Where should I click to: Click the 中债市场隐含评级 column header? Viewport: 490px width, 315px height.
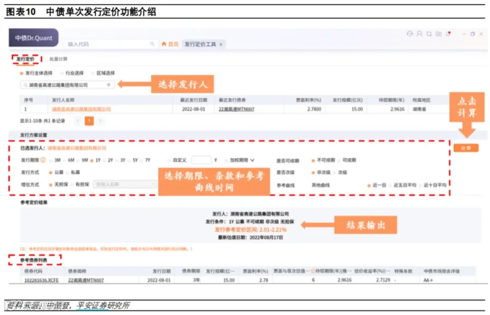click(442, 271)
